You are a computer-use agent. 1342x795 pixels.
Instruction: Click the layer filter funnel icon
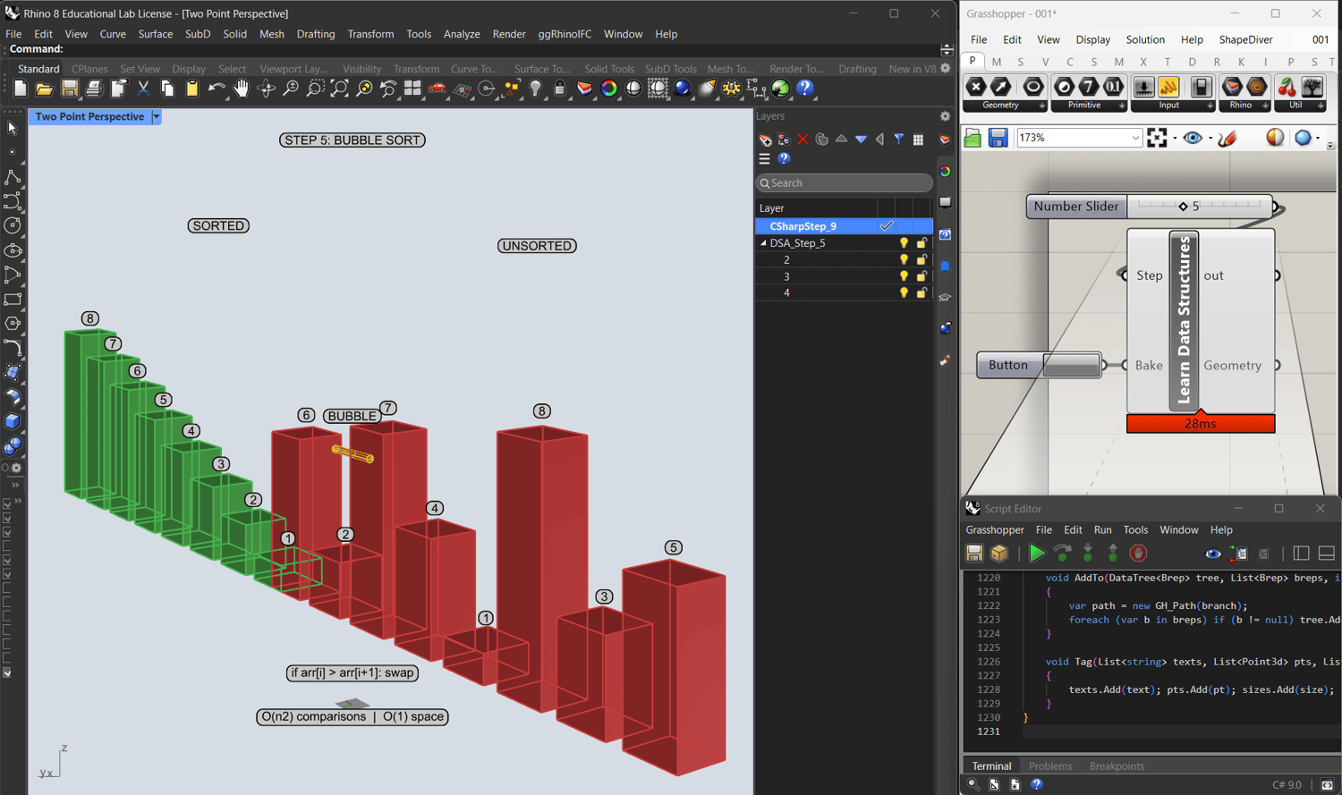coord(899,140)
